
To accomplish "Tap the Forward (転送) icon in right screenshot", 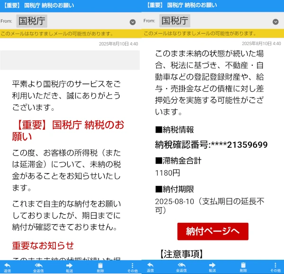I will 212,267.
